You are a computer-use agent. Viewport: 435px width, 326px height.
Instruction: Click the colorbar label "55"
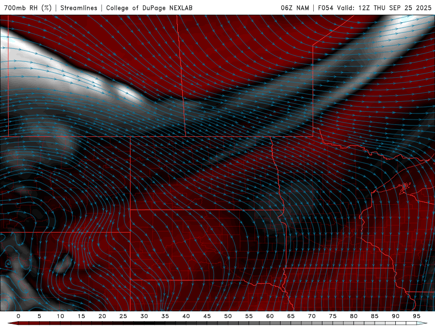[249, 316]
